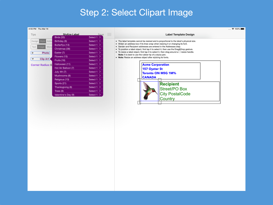
Task: Open the Thanksgiving (8) clipart category
Action: coord(77,87)
